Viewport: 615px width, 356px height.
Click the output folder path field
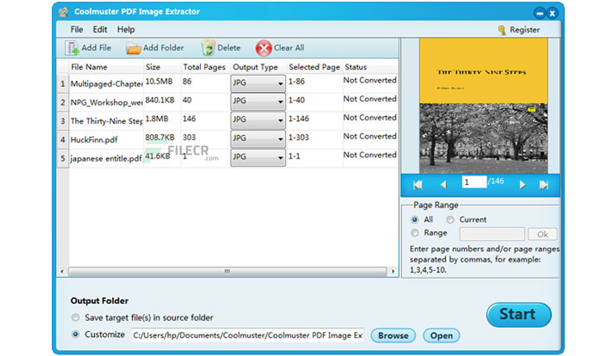click(247, 335)
